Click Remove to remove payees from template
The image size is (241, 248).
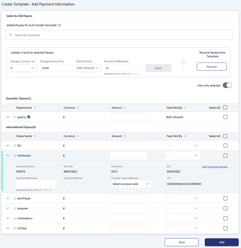212,67
